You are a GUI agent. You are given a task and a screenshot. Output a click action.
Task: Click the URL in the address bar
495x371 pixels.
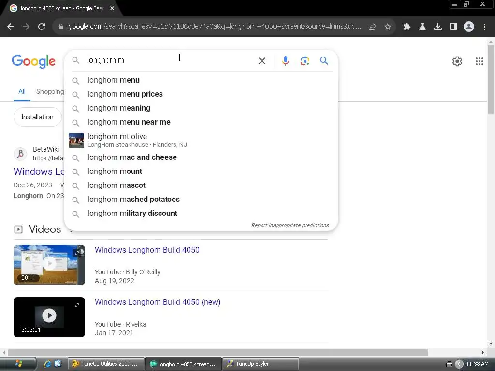(214, 27)
